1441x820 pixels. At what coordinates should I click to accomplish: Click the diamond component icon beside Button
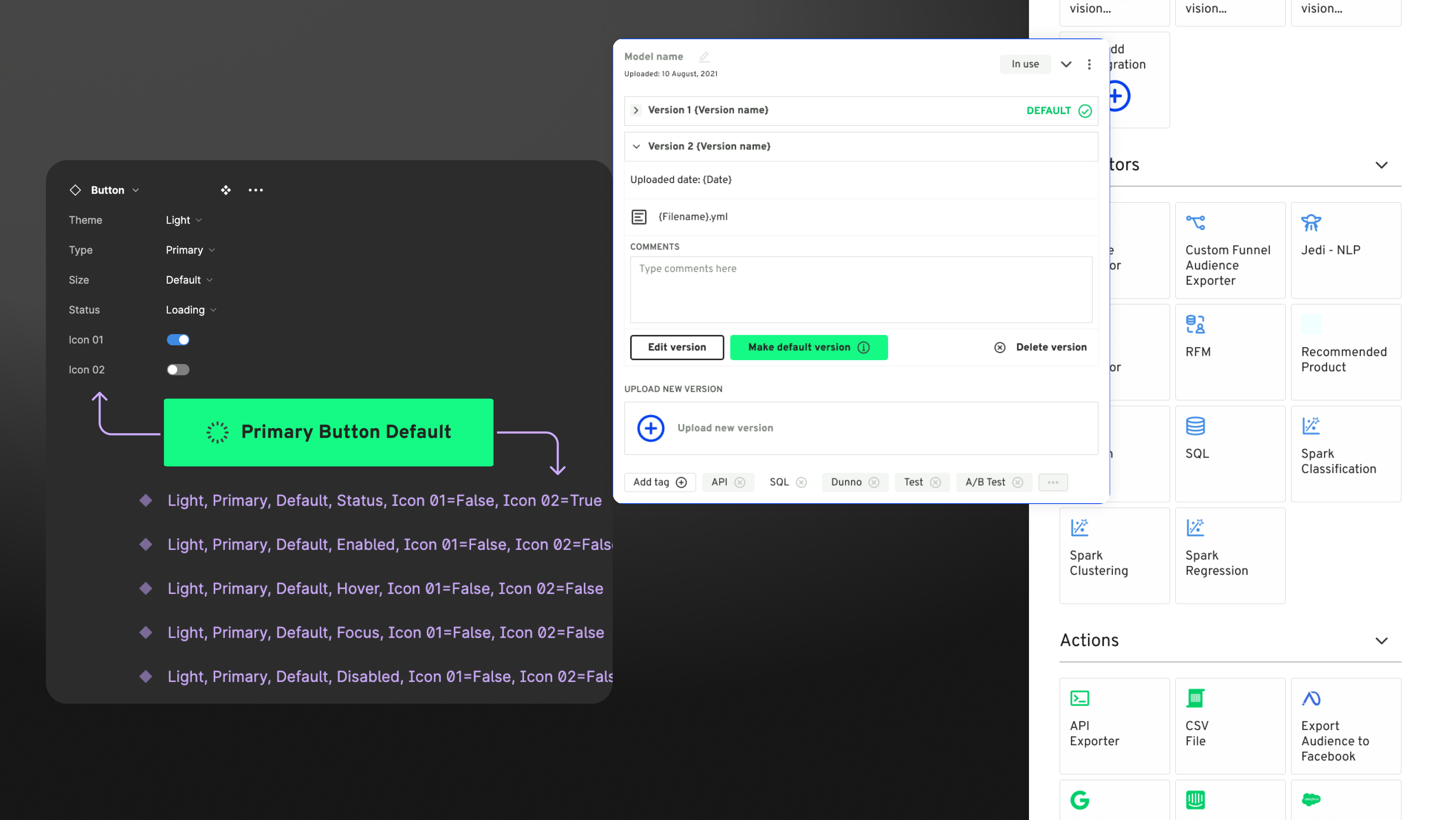point(75,190)
